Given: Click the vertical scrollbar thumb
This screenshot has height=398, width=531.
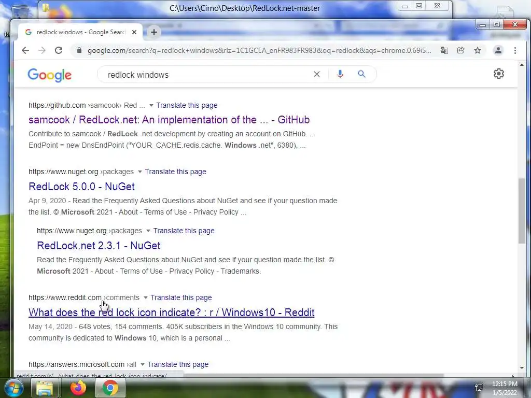Looking at the screenshot, I should click(x=522, y=210).
